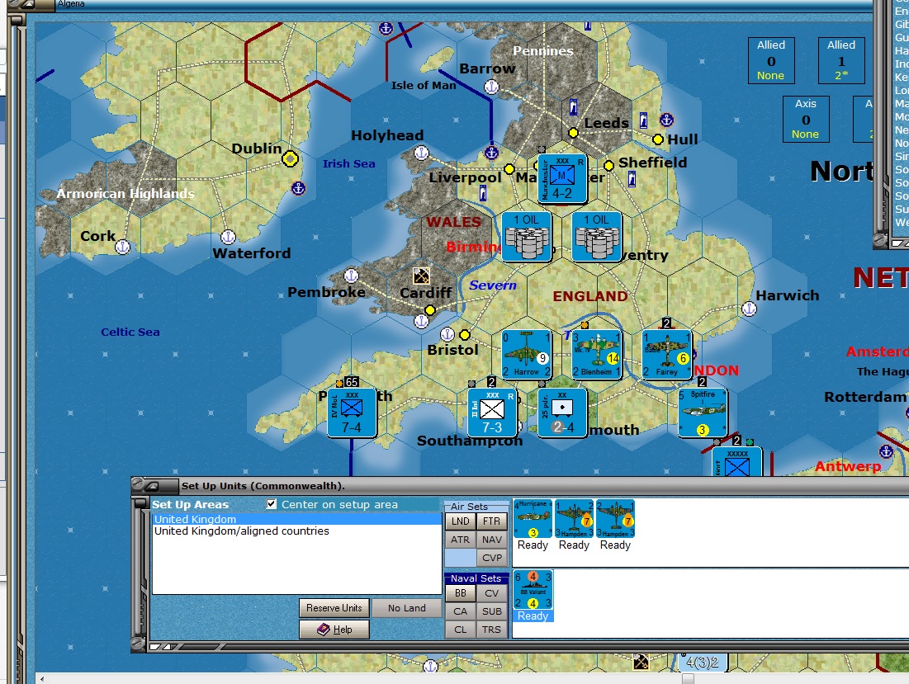Click the Bristol city marker
The image size is (909, 684).
464,335
